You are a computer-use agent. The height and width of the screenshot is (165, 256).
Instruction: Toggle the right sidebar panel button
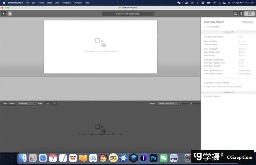pyautogui.click(x=241, y=13)
